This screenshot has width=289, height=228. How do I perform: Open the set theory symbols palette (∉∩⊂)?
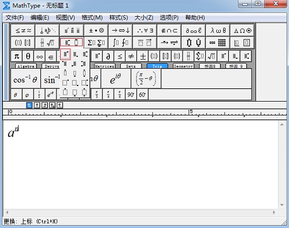pos(169,31)
